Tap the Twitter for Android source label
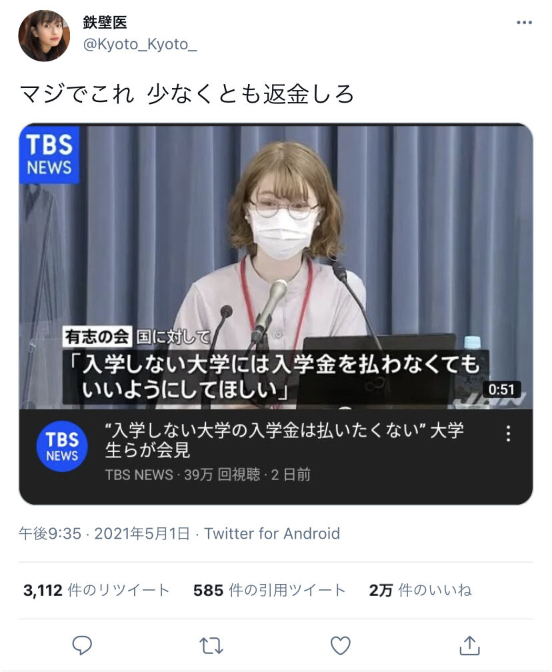The width and height of the screenshot is (552, 672). pos(272,533)
